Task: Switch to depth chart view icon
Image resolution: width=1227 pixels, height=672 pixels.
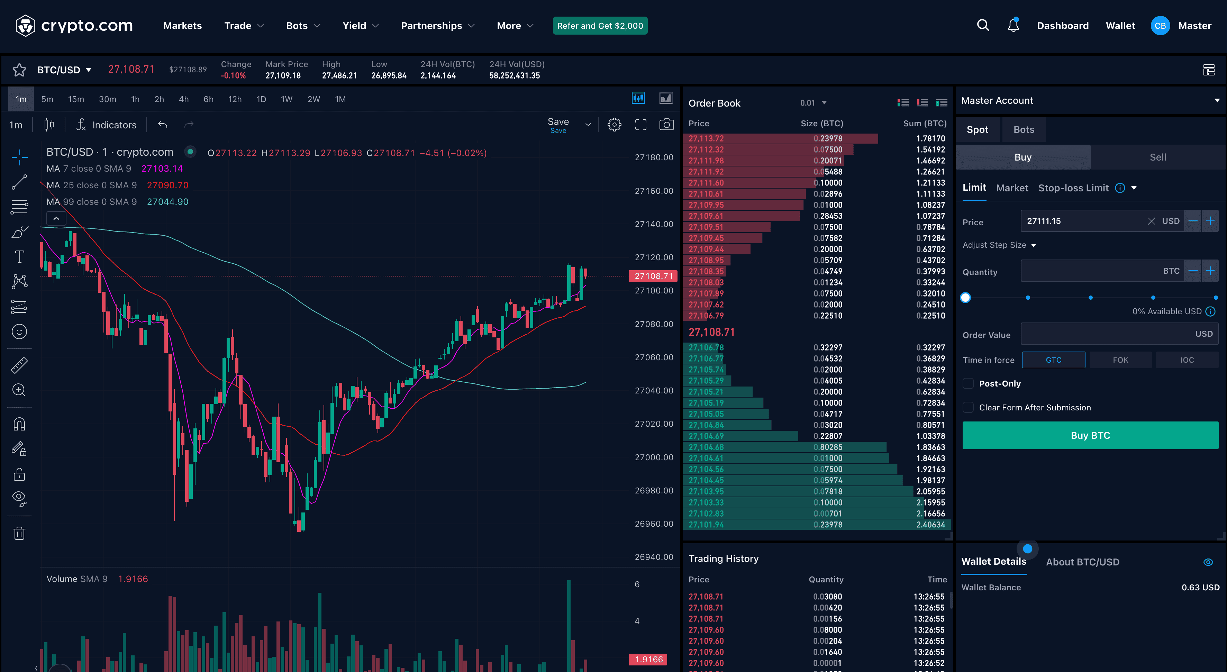Action: (x=665, y=99)
